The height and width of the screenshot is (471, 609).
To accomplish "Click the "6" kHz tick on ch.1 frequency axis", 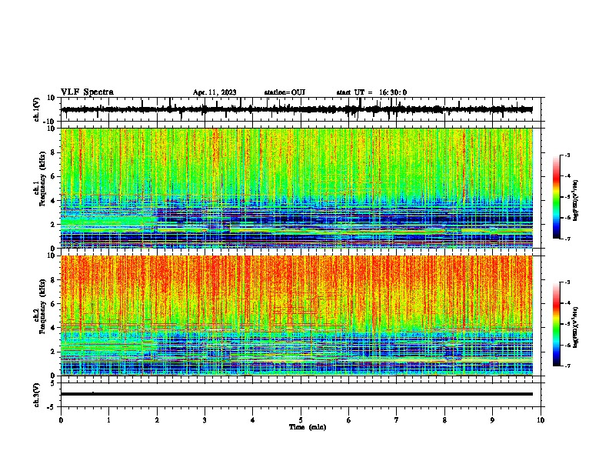I will click(x=53, y=176).
